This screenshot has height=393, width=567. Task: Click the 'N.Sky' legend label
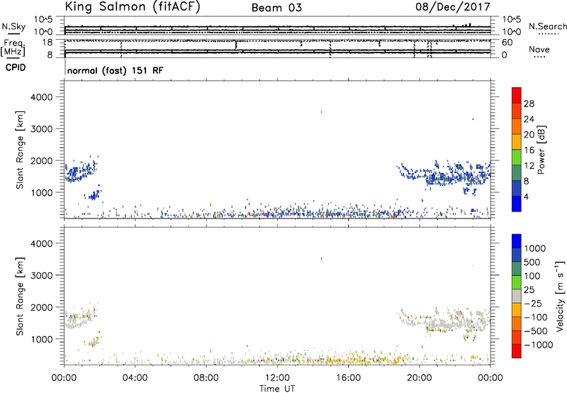pyautogui.click(x=13, y=26)
